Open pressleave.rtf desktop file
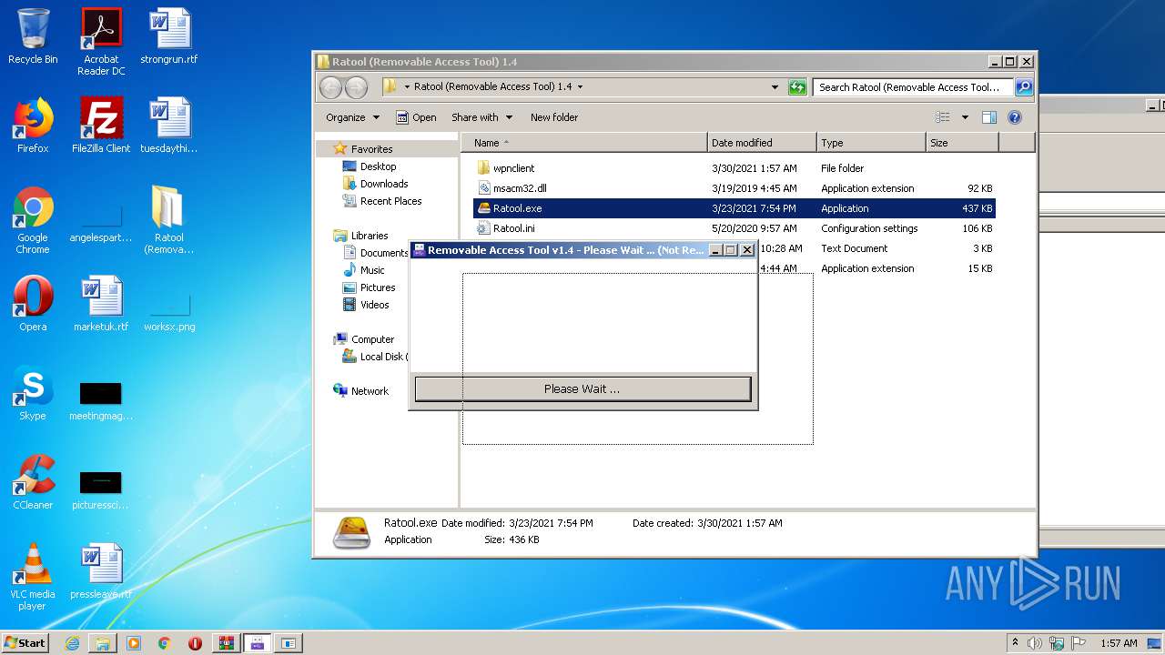1165x655 pixels. (x=101, y=571)
